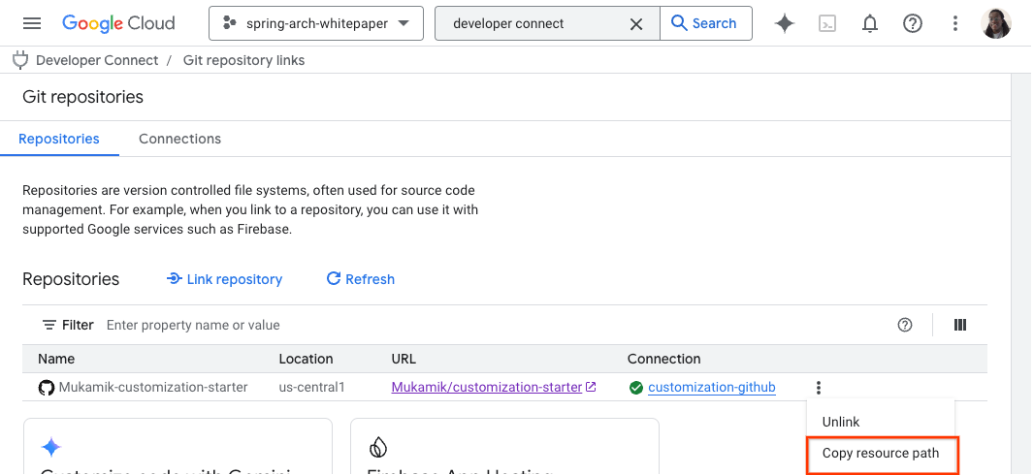Open the main navigation hamburger menu
Screen dimensions: 1034x475
[32, 23]
